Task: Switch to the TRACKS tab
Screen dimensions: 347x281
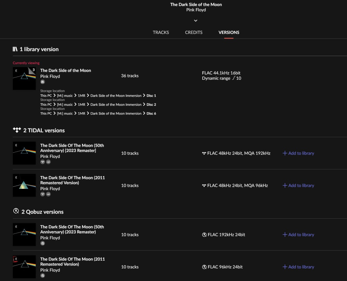Action: 161,33
